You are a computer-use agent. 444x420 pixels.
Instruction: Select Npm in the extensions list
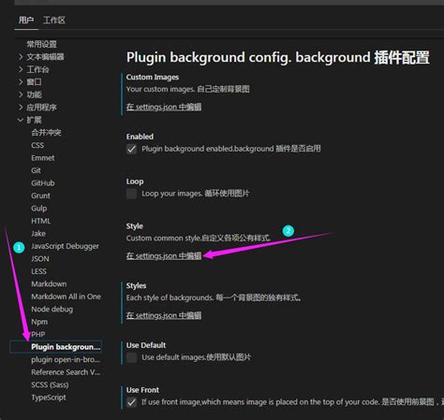click(39, 322)
